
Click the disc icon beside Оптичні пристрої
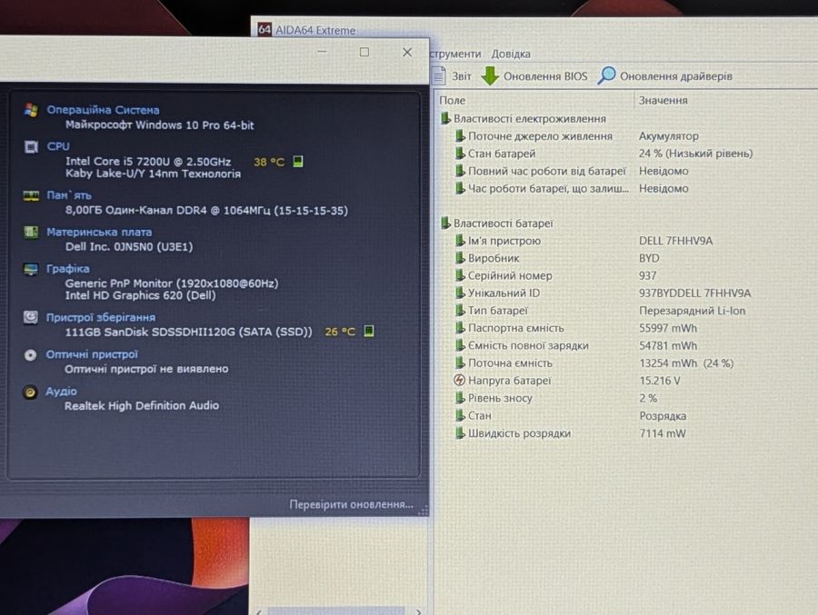30,355
